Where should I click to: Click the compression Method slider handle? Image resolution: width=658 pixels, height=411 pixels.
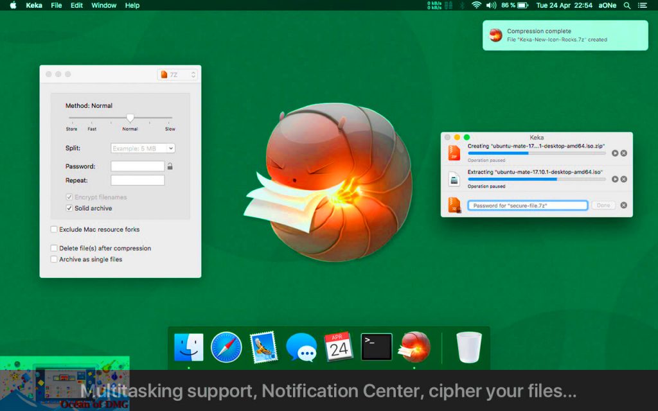[130, 118]
